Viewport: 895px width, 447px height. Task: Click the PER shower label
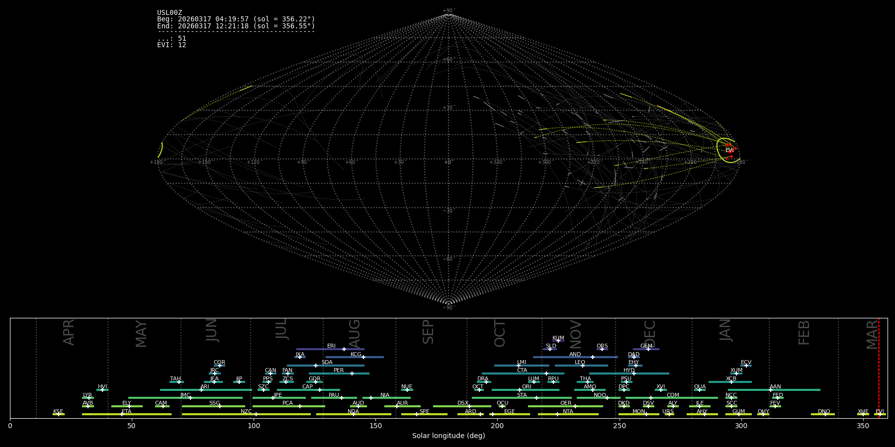(339, 370)
